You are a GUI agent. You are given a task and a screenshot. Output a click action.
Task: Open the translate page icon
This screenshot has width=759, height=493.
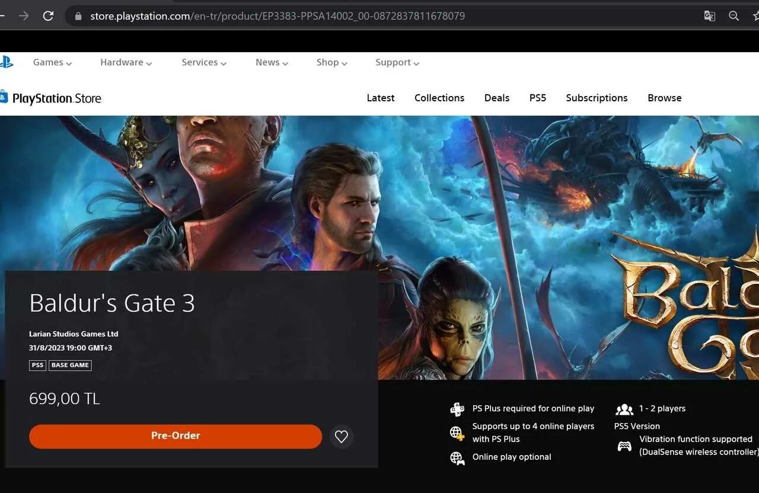(x=709, y=16)
